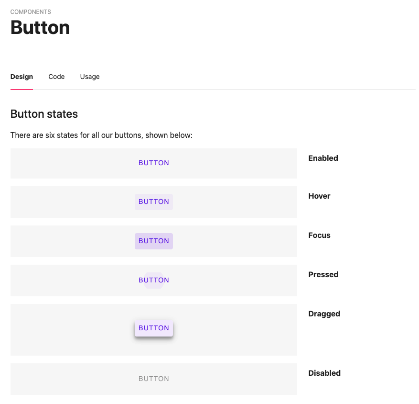Click the Pressed state label
This screenshot has height=404, width=419.
[323, 274]
